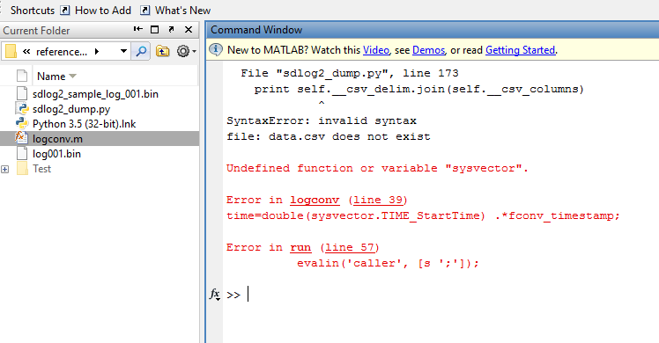Expand the Test folder
This screenshot has width=659, height=343.
4,169
